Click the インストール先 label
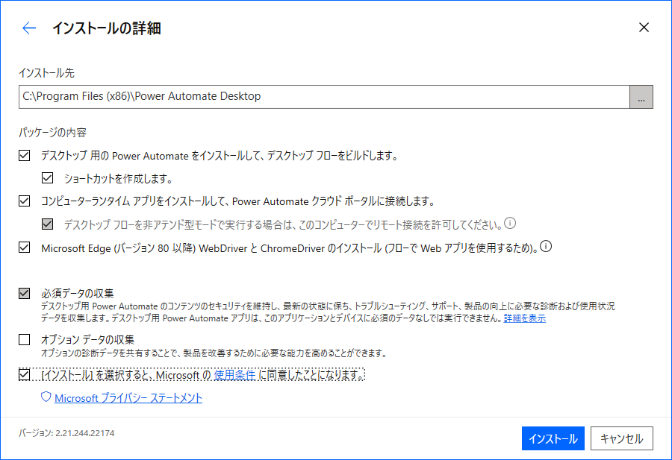Viewport: 672px width, 460px height. 47,73
